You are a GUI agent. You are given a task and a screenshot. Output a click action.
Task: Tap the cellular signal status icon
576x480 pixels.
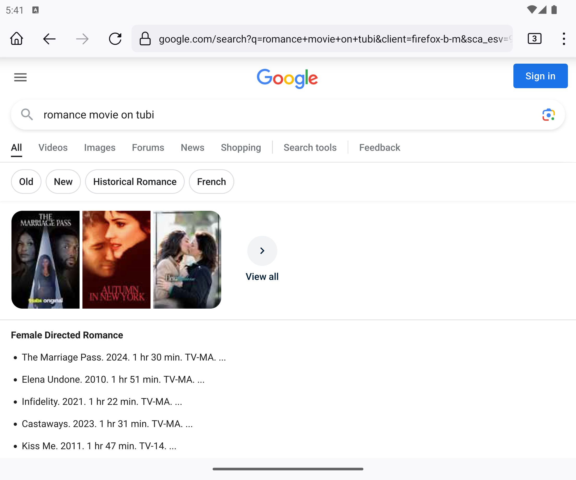point(542,10)
